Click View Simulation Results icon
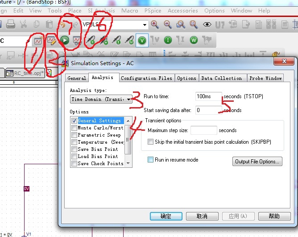 tap(77, 40)
